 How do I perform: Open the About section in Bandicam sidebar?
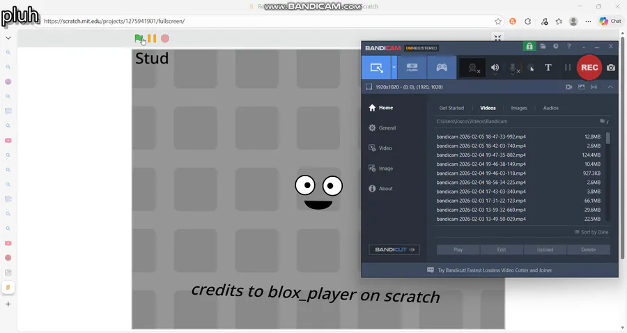tap(380, 189)
